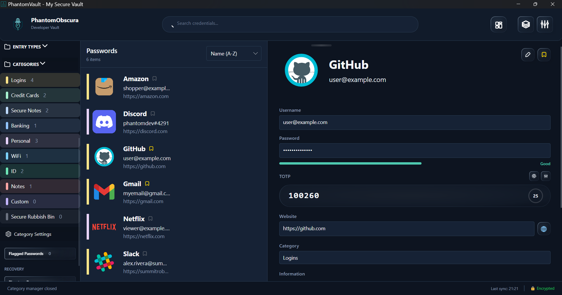This screenshot has height=295, width=562.
Task: Open the dashboard grid icon in header
Action: [x=498, y=25]
